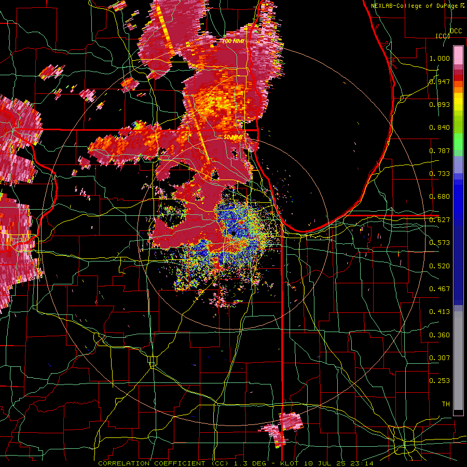Screen dimensions: 467x467
Task: Click the 50 NMI range ring label
Action: 233,138
